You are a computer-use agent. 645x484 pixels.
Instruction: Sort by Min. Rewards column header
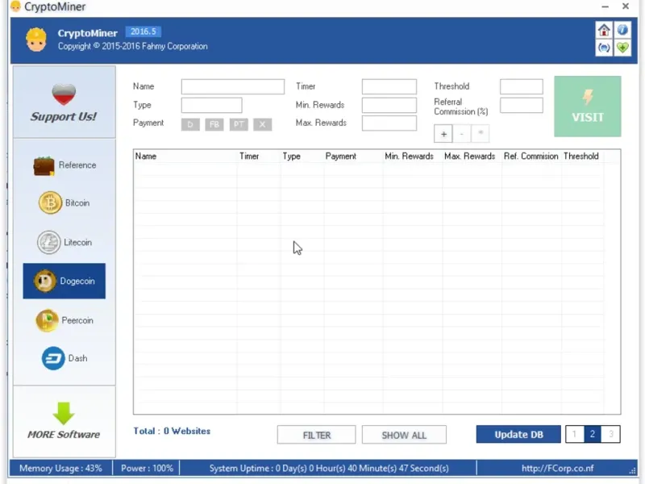(x=413, y=156)
